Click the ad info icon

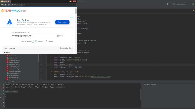pyautogui.click(x=71, y=17)
